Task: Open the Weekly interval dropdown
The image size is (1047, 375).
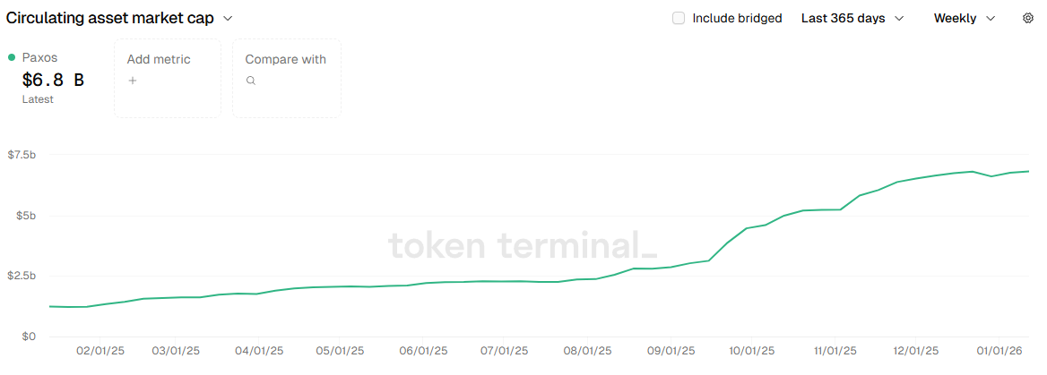Action: (964, 18)
